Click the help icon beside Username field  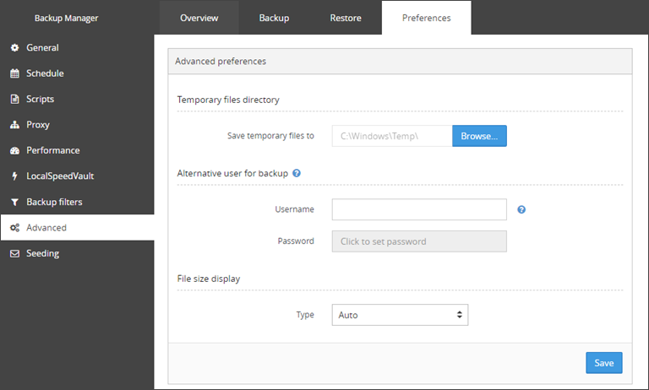[521, 209]
